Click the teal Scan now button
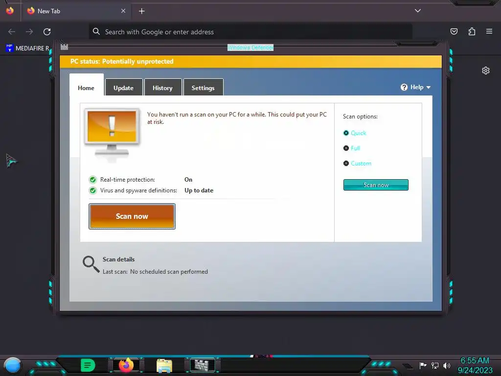Image resolution: width=501 pixels, height=376 pixels. tap(376, 185)
